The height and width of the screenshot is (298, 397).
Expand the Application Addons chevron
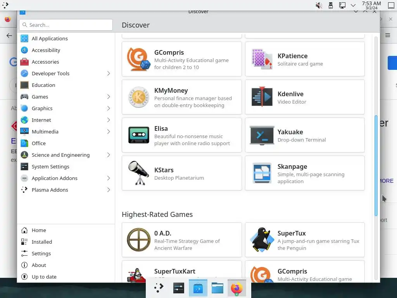coord(109,178)
